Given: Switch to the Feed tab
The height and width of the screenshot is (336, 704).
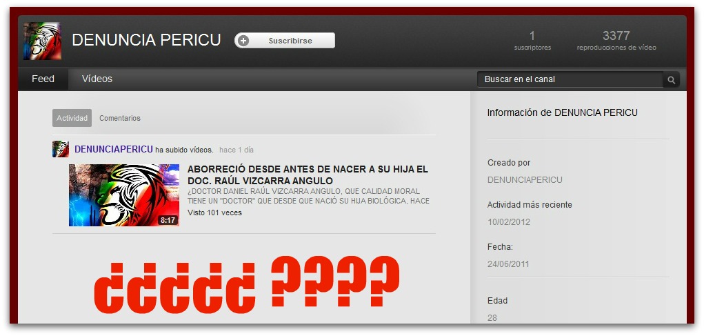Looking at the screenshot, I should [x=43, y=79].
